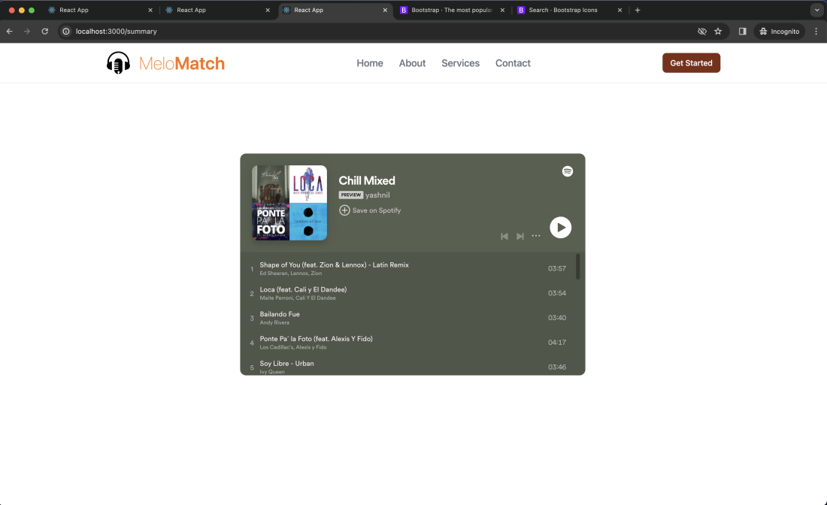Click the PREVIEW badge
827x505 pixels.
pos(351,195)
